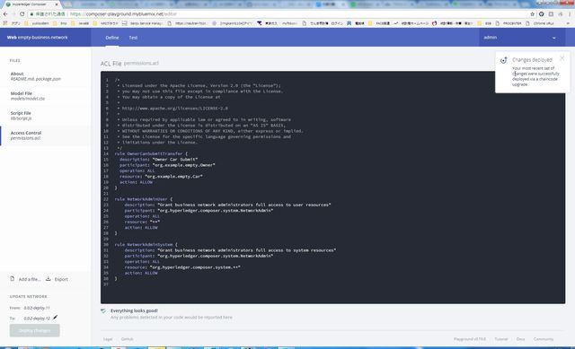The image size is (575, 349).
Task: Bookmark this page with the star icon
Action: [532, 14]
